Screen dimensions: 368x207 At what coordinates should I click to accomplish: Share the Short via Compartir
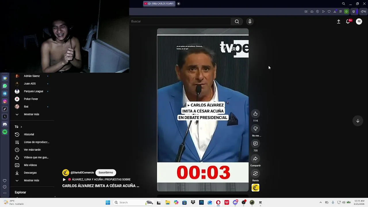coord(255,159)
